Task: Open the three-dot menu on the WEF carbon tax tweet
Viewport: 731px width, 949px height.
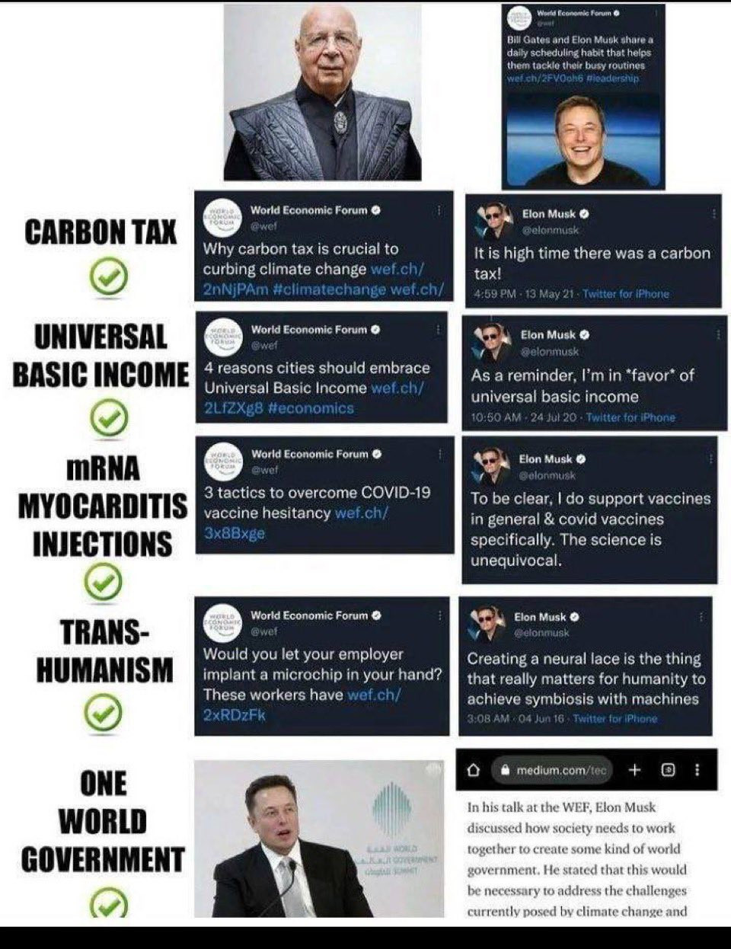Action: (x=439, y=210)
